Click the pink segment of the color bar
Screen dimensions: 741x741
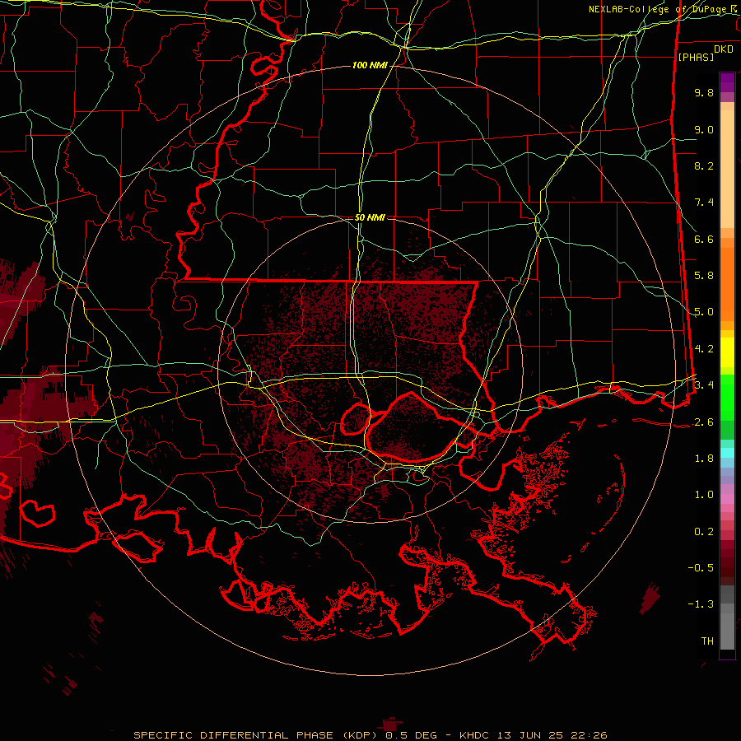727,499
